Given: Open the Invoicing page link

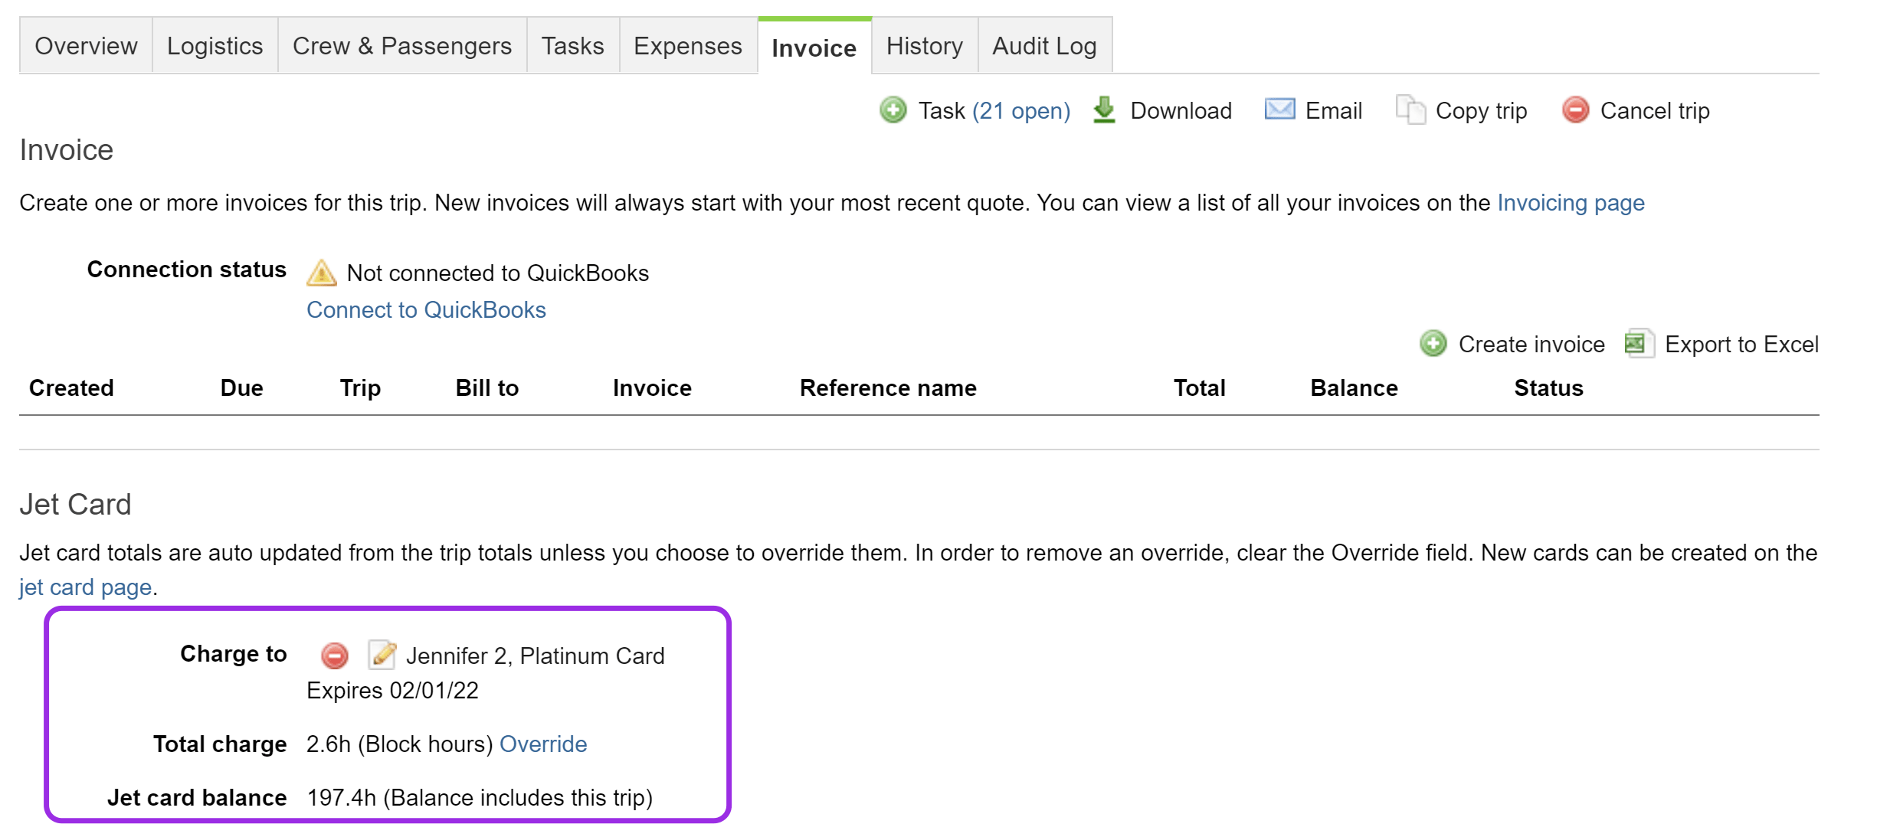Looking at the screenshot, I should [x=1571, y=203].
